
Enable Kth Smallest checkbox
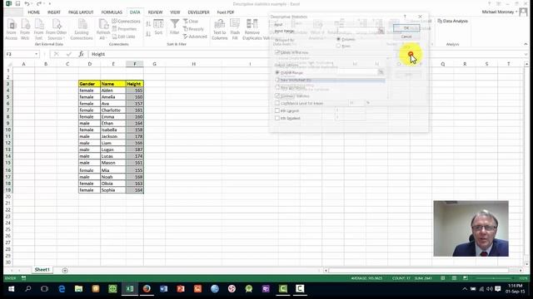[277, 118]
